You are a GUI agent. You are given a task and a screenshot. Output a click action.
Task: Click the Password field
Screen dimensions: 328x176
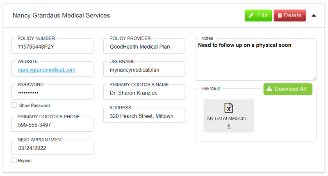pyautogui.click(x=52, y=92)
